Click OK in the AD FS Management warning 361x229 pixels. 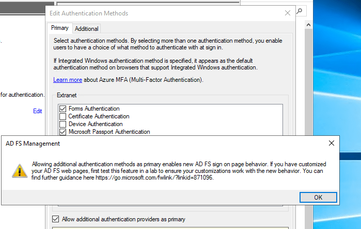click(x=318, y=197)
